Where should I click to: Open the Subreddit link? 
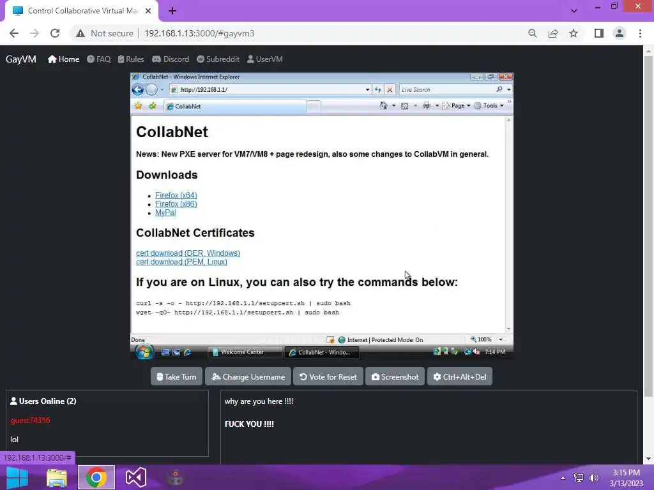(218, 59)
